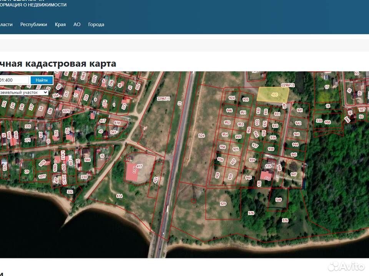The image size is (369, 276).
Task: Click parcel labeled 929
Action: 230,176
